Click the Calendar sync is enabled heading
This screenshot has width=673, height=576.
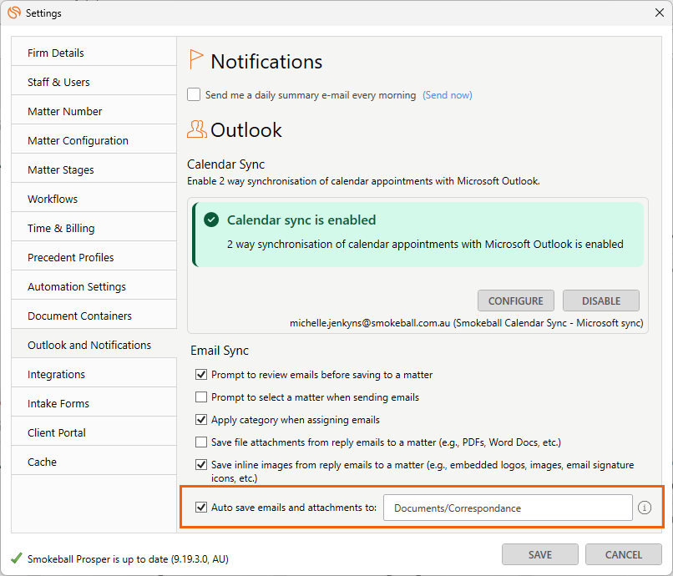(x=301, y=220)
